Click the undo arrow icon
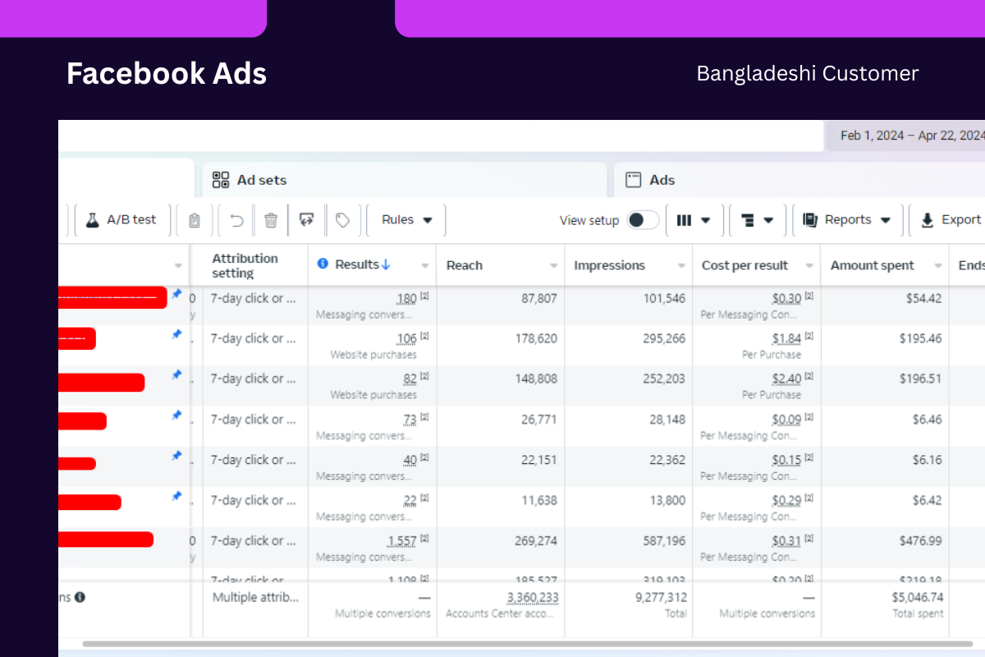This screenshot has height=657, width=985. pyautogui.click(x=237, y=220)
